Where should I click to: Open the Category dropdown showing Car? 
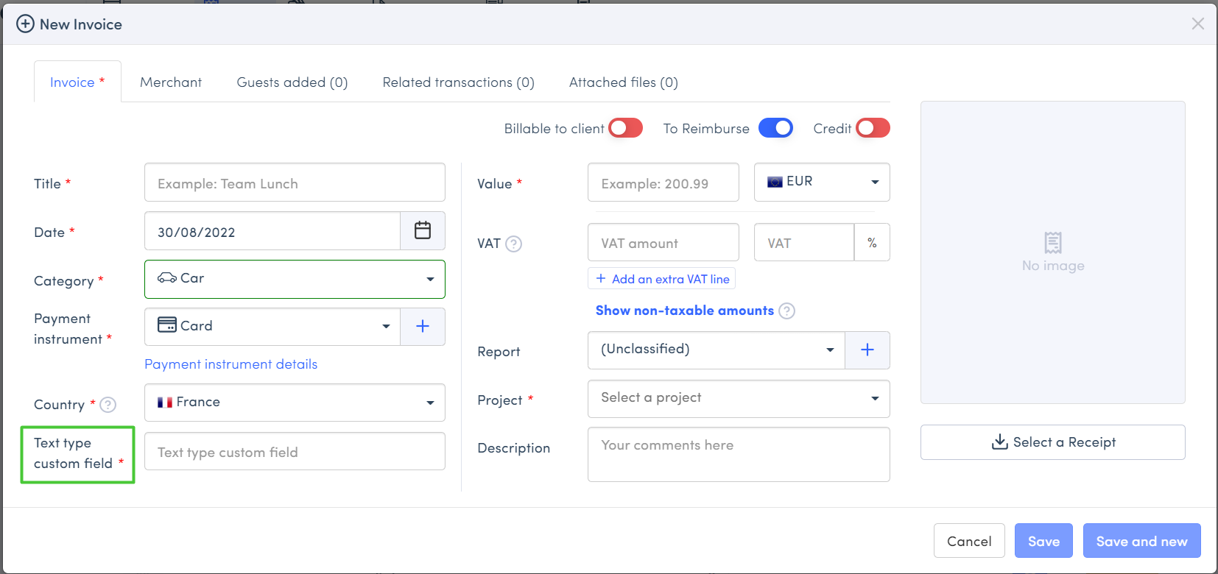coord(295,280)
